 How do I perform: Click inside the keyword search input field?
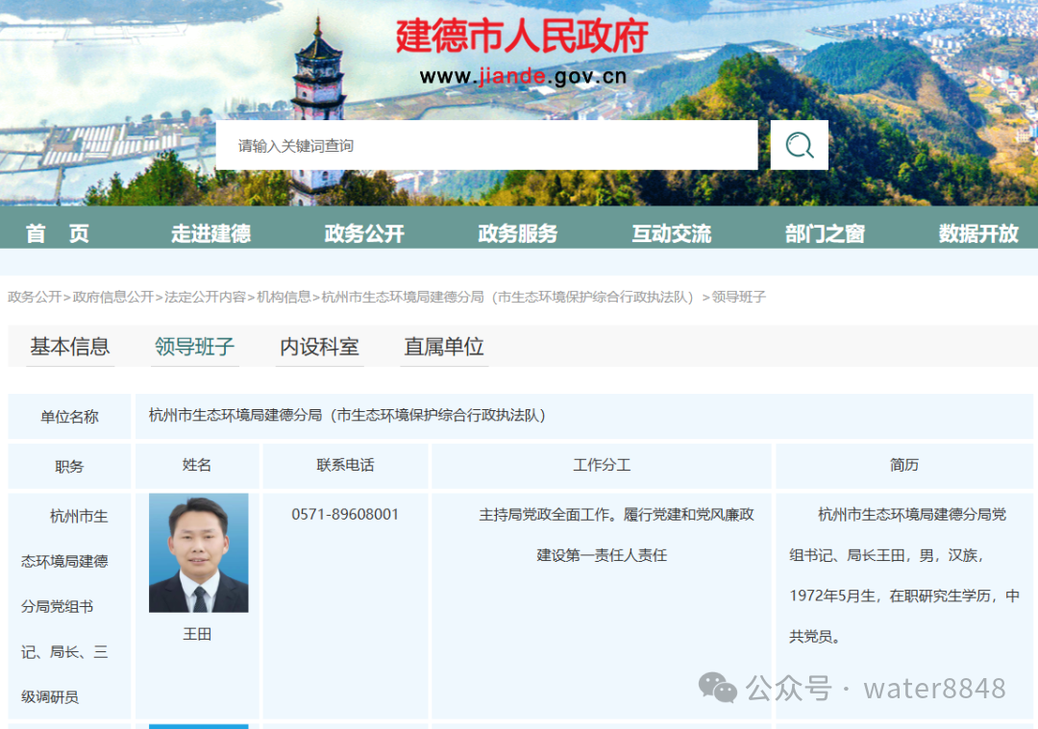481,144
